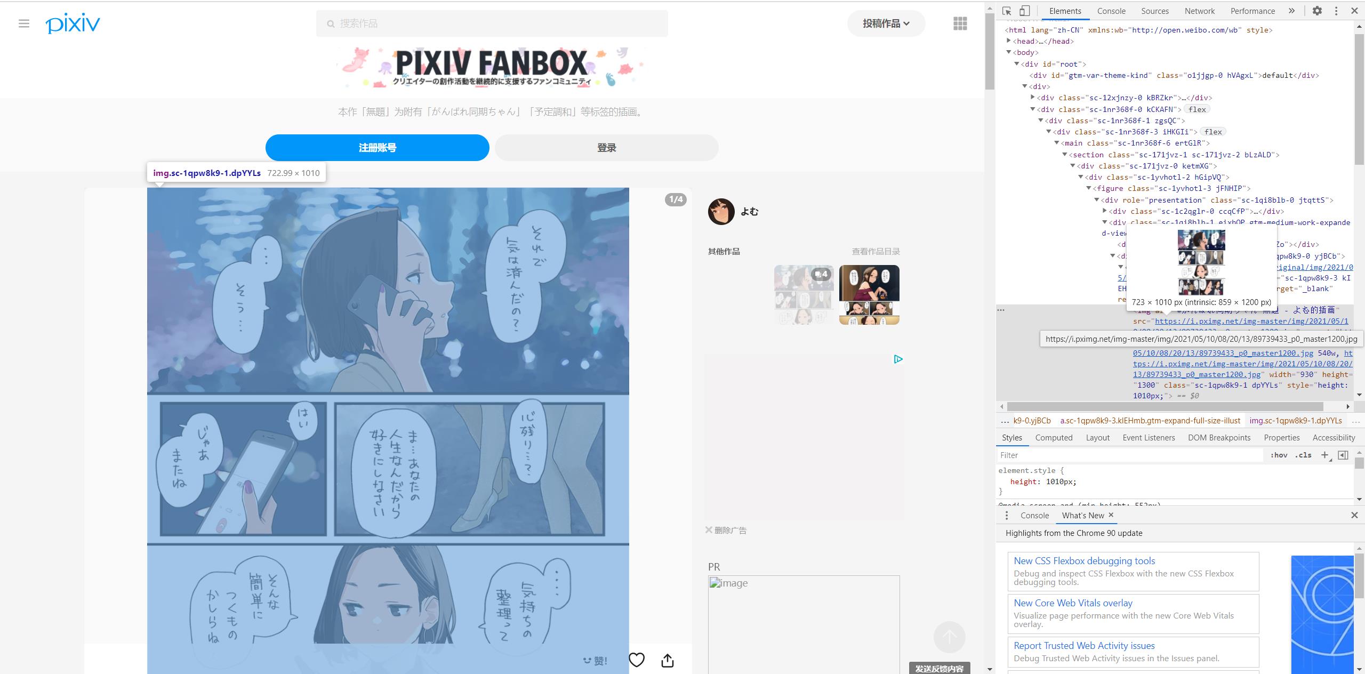Image resolution: width=1365 pixels, height=674 pixels.
Task: Open the console drawer kebab menu
Action: 1007,515
